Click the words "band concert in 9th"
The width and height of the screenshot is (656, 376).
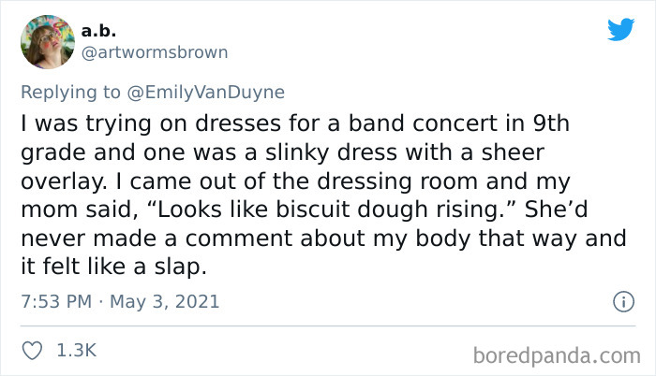pos(459,123)
